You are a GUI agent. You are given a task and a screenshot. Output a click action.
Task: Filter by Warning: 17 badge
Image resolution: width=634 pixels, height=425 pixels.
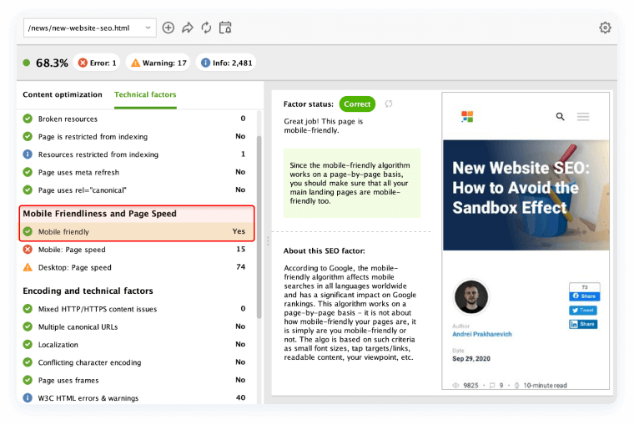[158, 63]
